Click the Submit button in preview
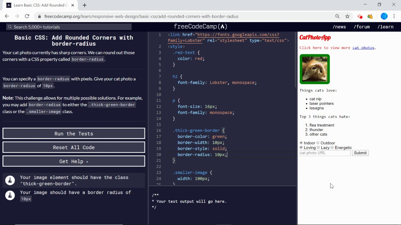Image resolution: width=401 pixels, height=225 pixels. (360, 153)
